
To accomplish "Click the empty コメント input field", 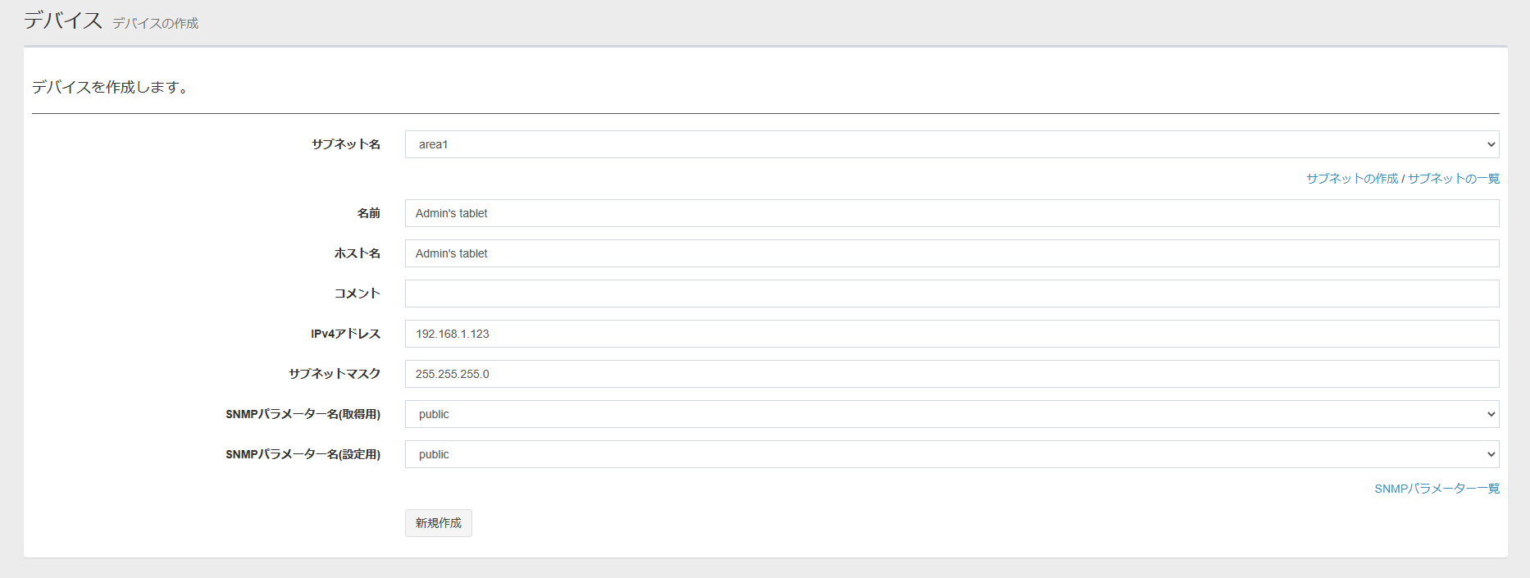I will (951, 294).
